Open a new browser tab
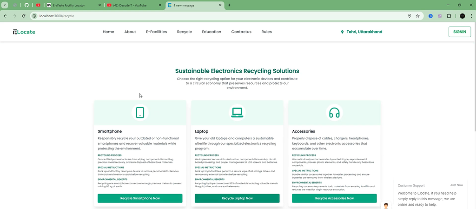This screenshot has width=476, height=209. click(x=229, y=5)
